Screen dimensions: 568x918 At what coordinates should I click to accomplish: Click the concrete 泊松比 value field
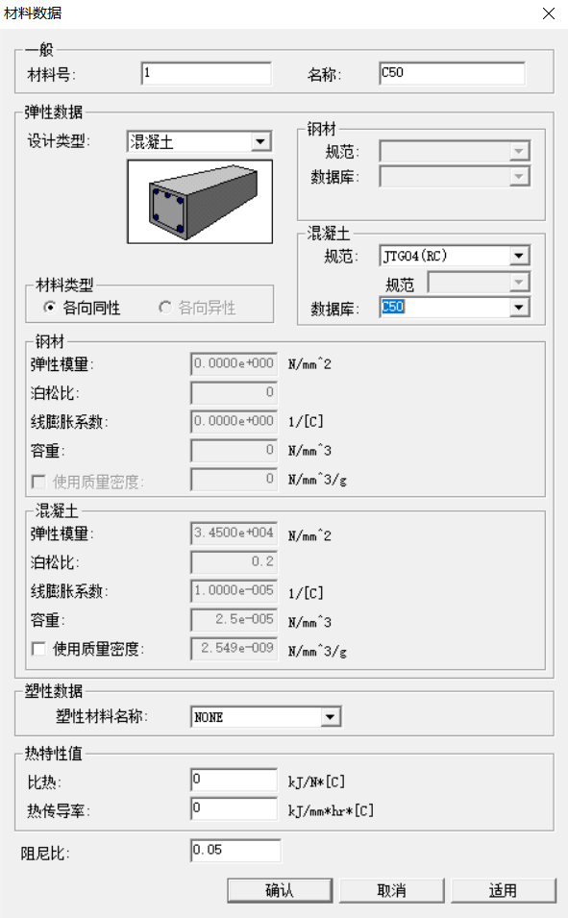point(235,562)
